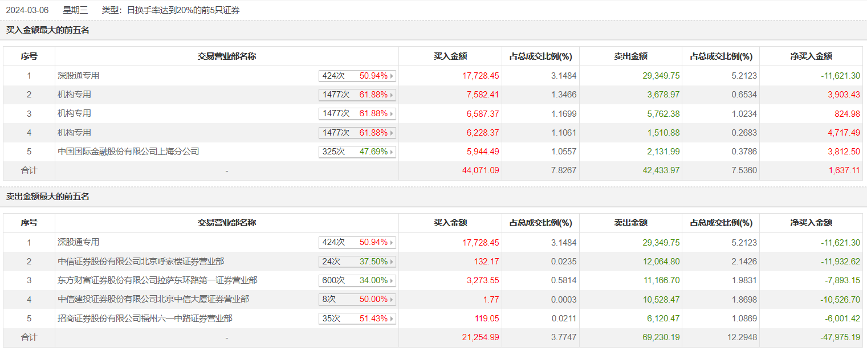The image size is (867, 351).
Task: Expand 424次 50.94% badge in the sell table
Action: 357,243
